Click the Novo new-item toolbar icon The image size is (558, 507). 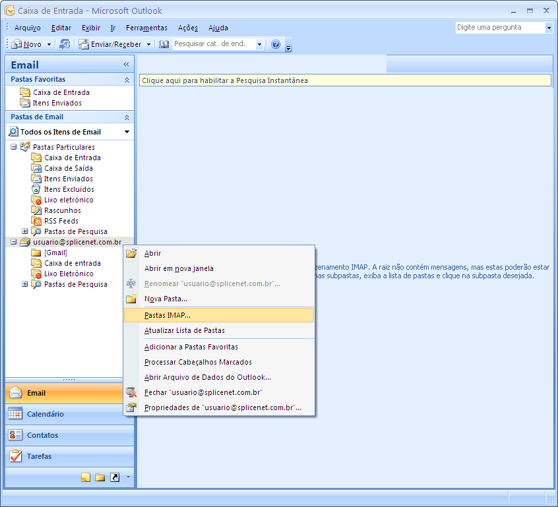[16, 44]
